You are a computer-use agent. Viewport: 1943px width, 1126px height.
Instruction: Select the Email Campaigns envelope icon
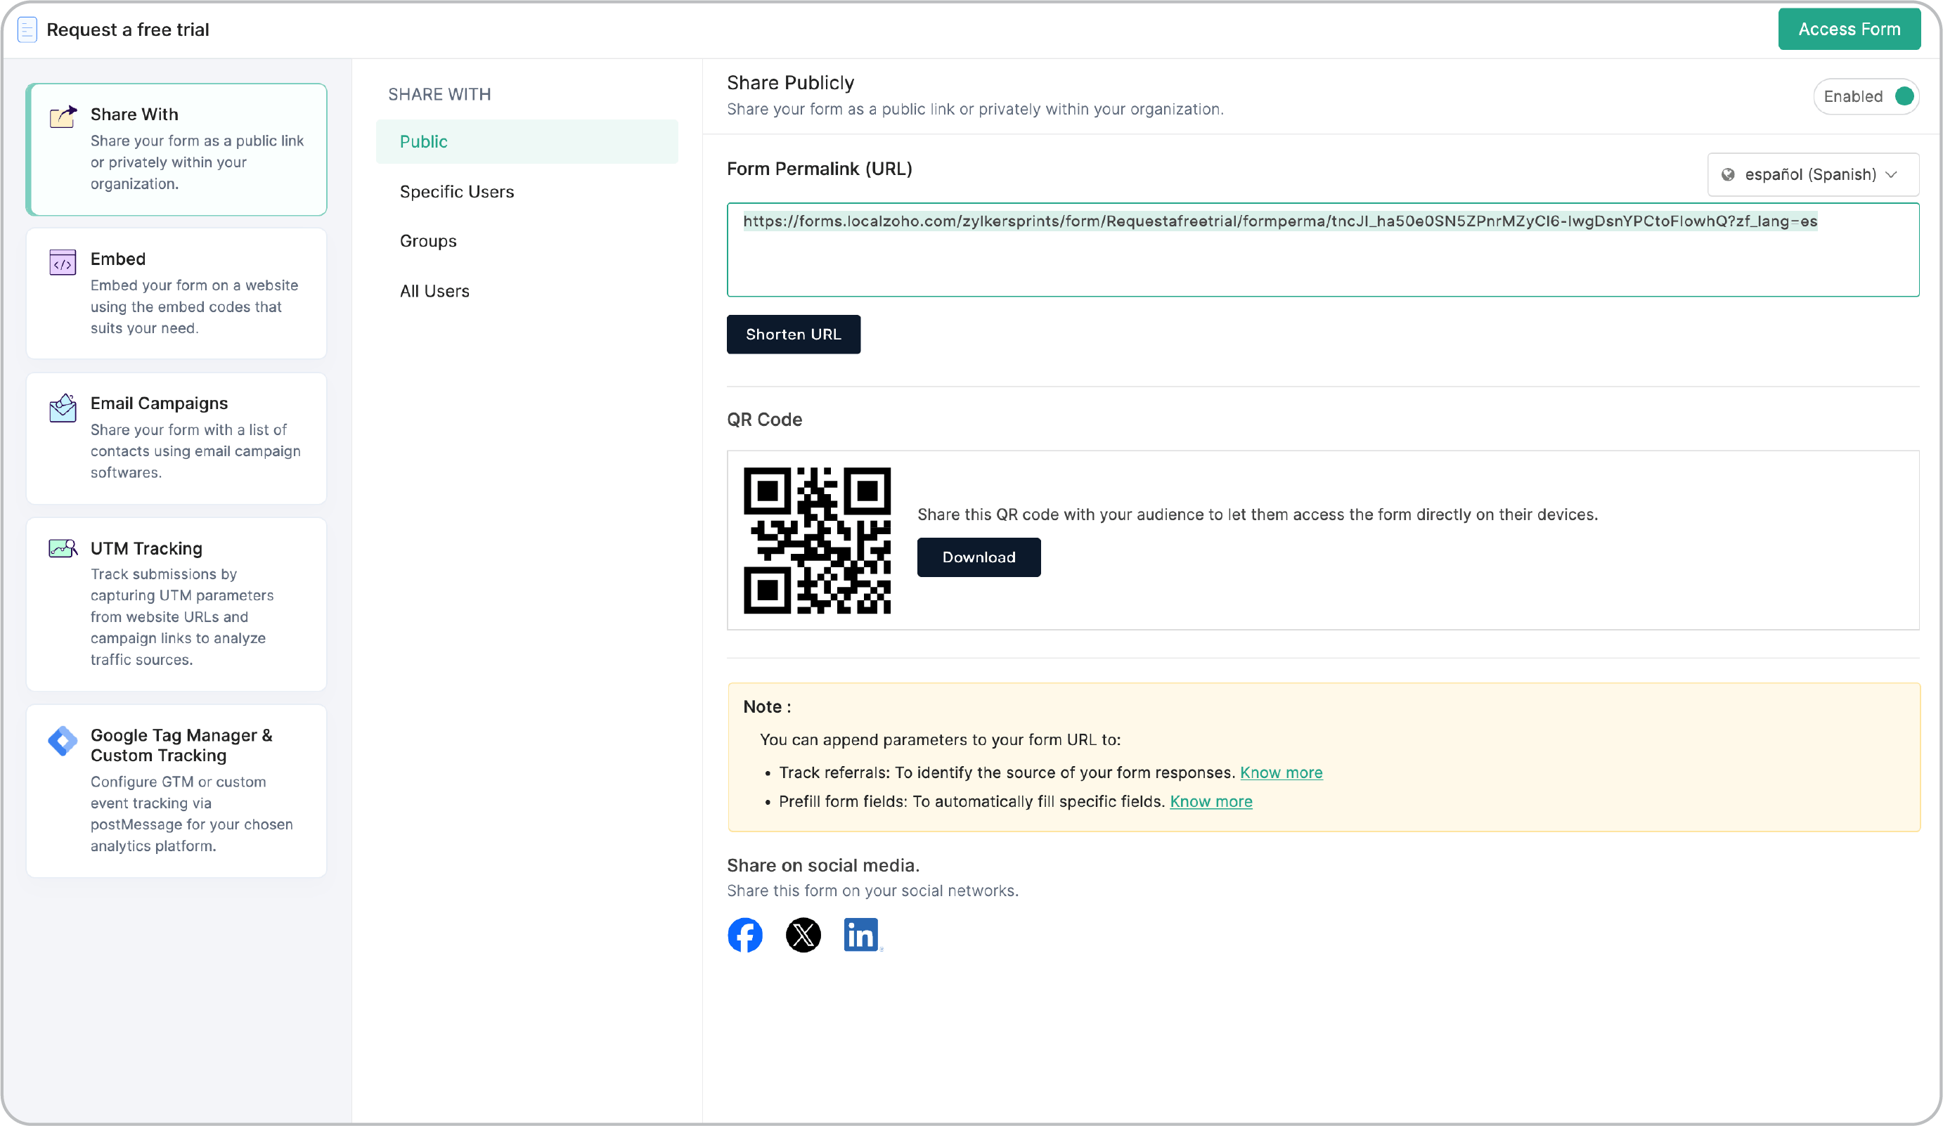click(x=63, y=407)
